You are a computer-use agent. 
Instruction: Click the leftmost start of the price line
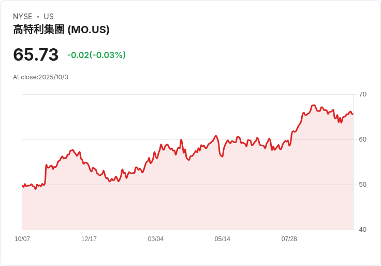point(23,186)
